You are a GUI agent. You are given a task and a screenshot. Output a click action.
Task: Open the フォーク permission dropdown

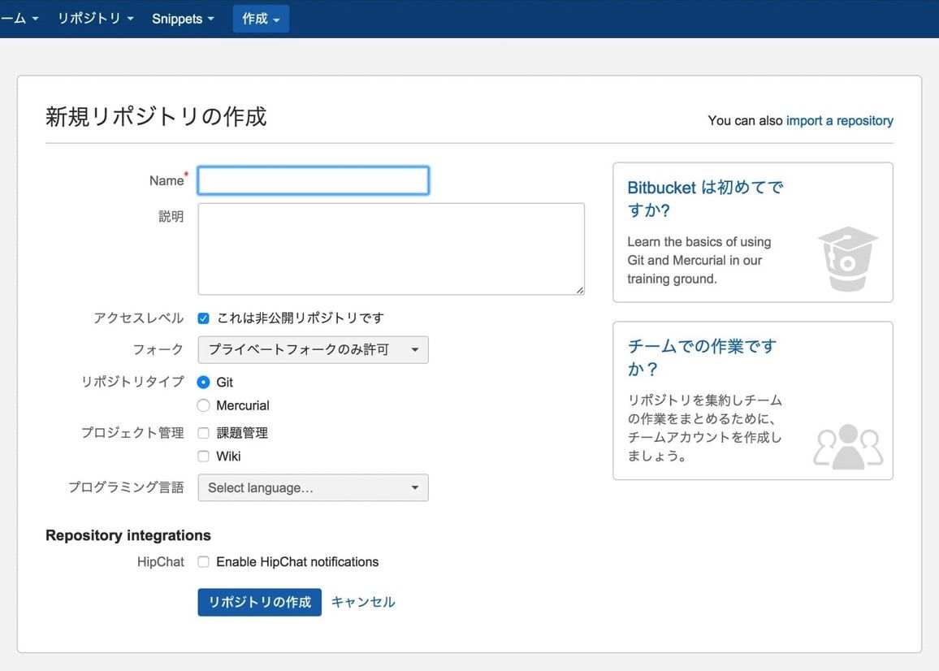(314, 350)
